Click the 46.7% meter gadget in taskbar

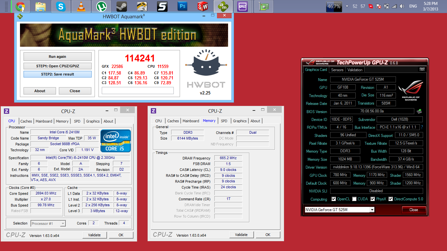tap(334, 6)
